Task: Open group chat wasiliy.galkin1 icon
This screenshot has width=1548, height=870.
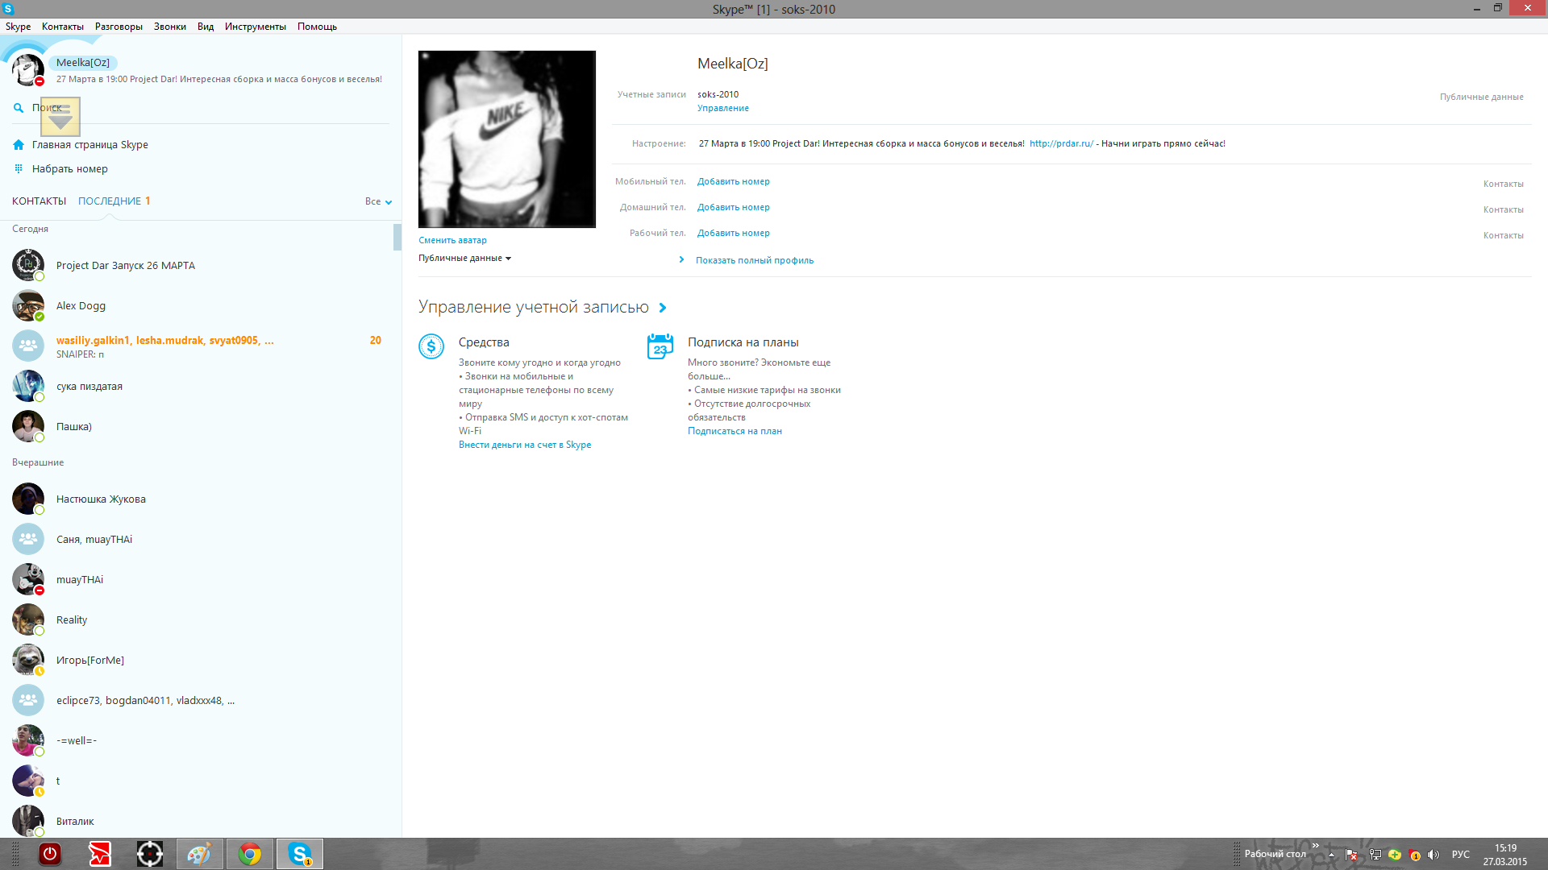Action: click(28, 346)
